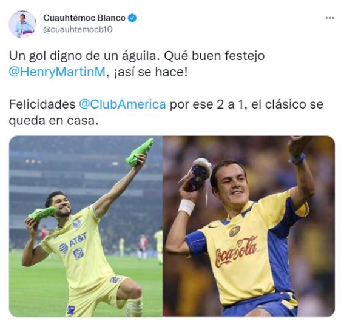Click the shoe held up in the right photo
This screenshot has width=344, height=324.
[x=198, y=174]
